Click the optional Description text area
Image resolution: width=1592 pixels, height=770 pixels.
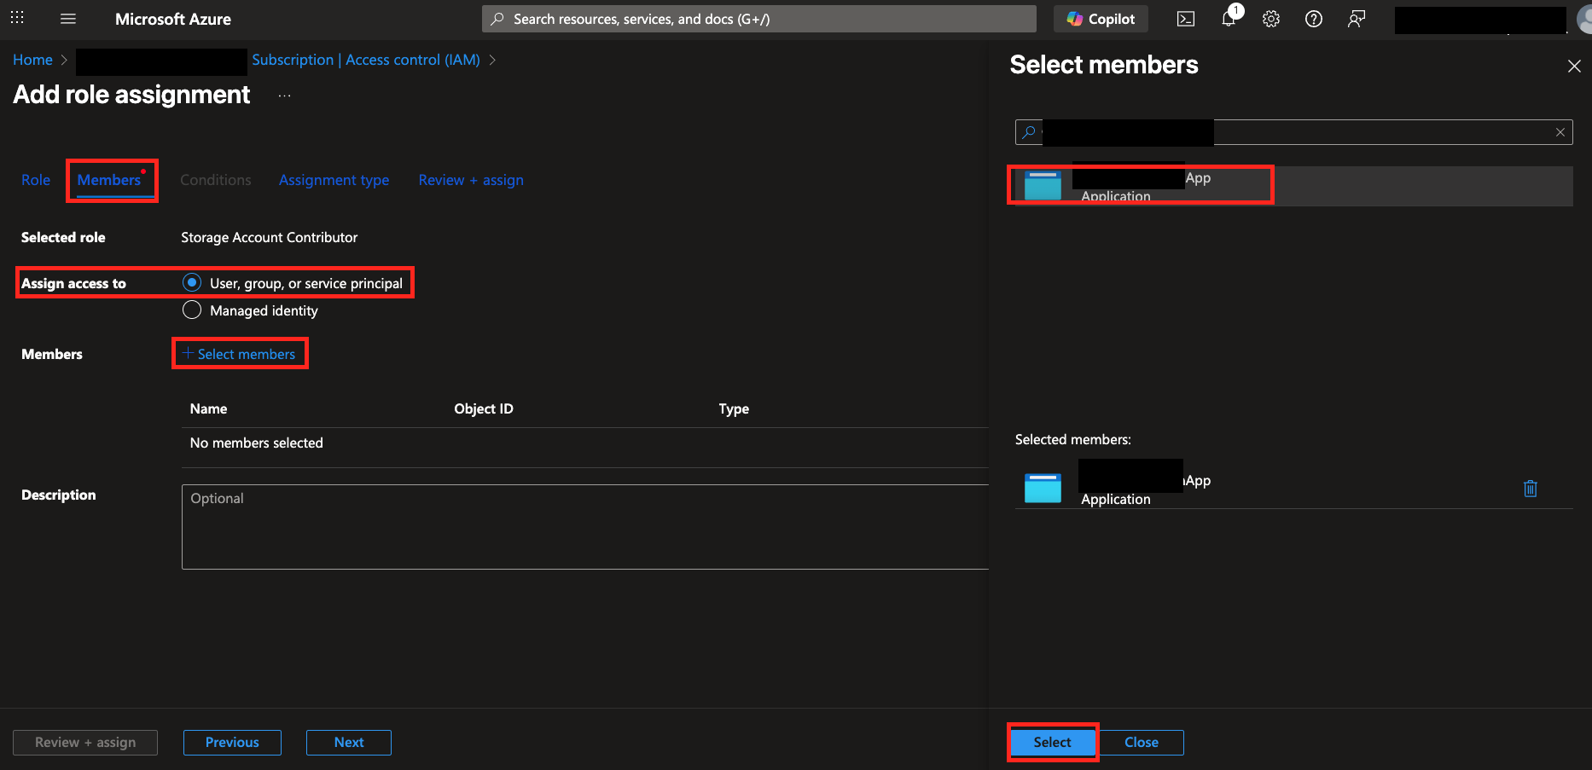(x=584, y=527)
